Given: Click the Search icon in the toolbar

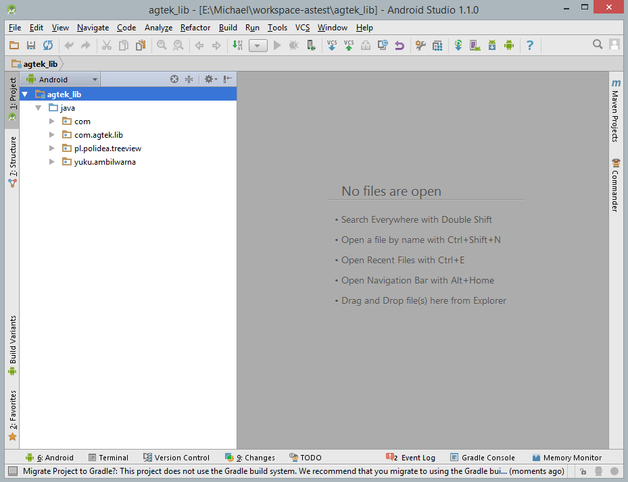Looking at the screenshot, I should 597,44.
